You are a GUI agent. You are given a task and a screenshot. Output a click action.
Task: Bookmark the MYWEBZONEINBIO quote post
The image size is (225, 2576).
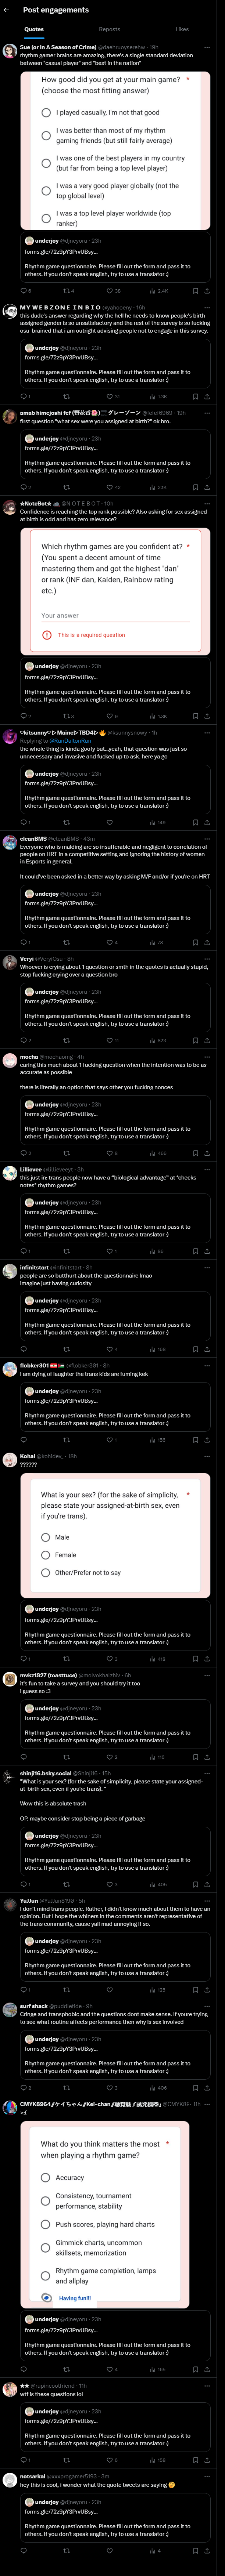(194, 396)
